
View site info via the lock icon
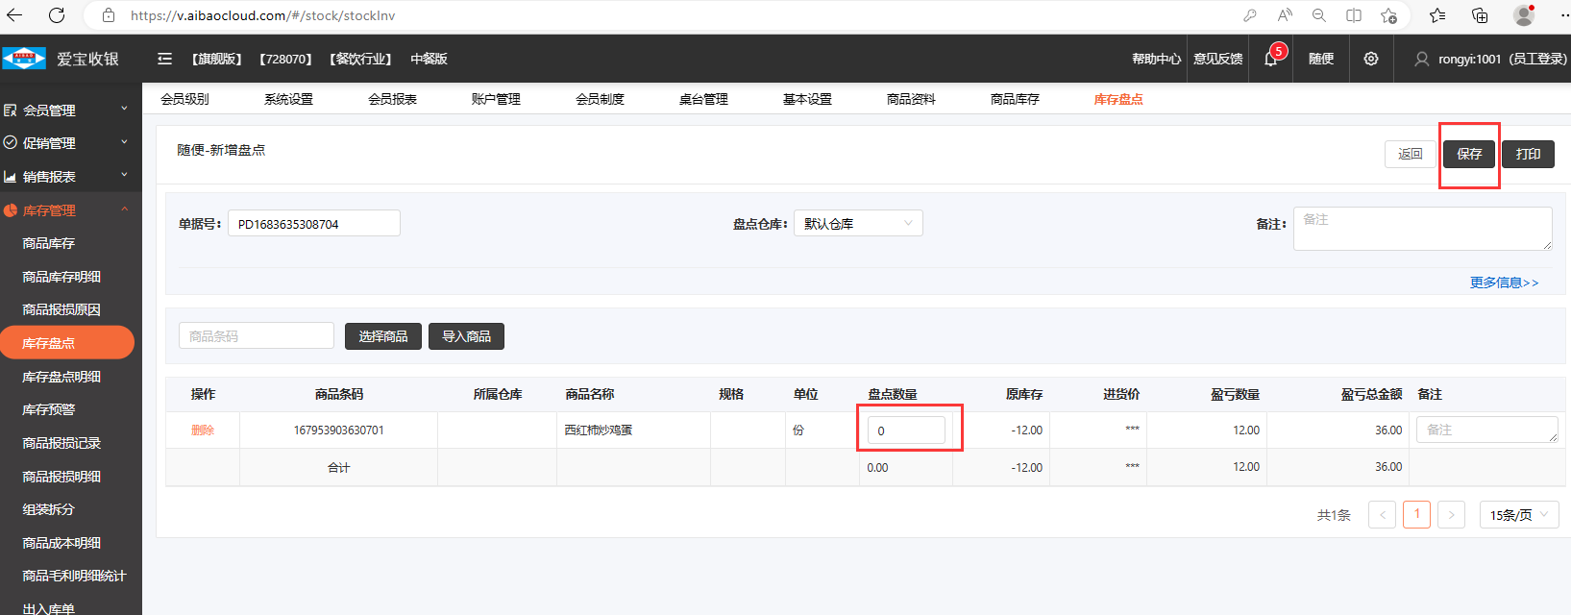tap(109, 15)
